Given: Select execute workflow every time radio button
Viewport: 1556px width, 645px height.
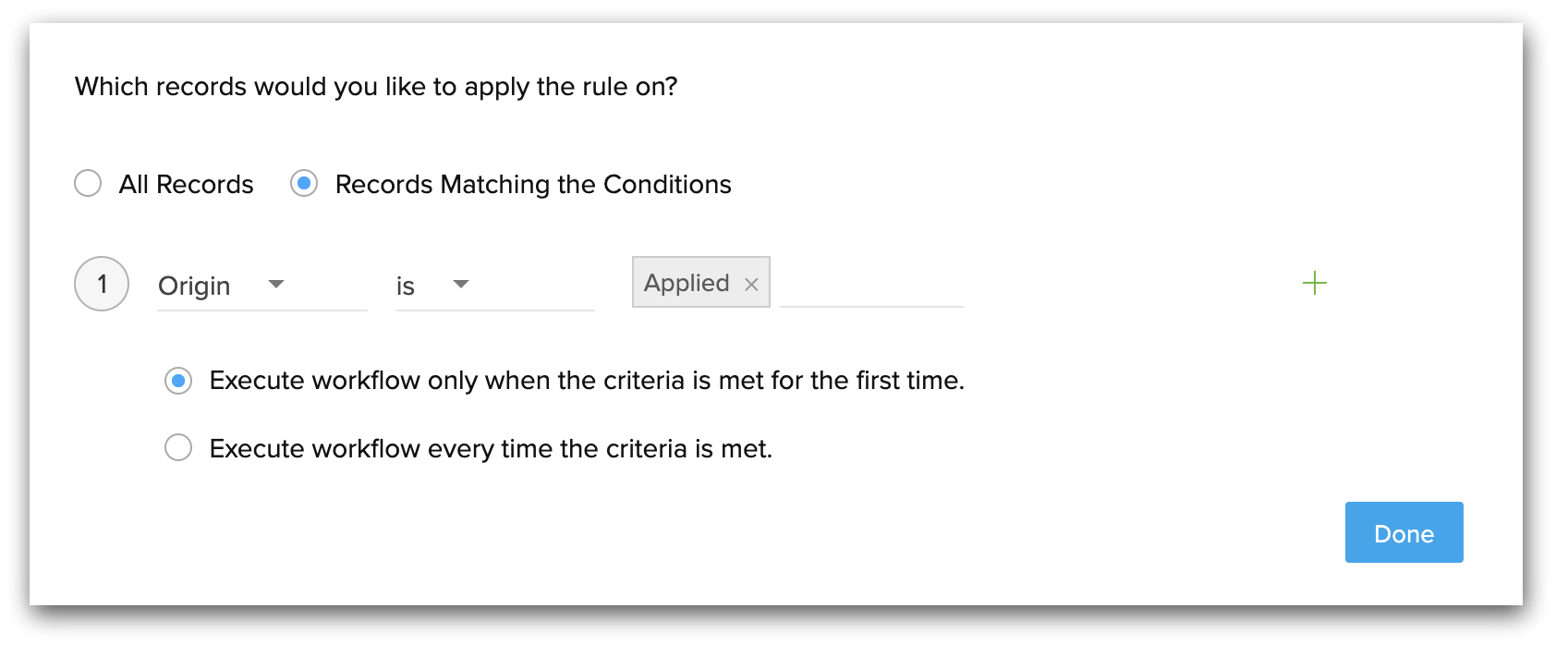Looking at the screenshot, I should pyautogui.click(x=178, y=448).
